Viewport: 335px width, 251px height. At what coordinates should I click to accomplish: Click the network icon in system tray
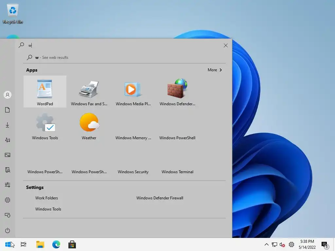point(274,244)
